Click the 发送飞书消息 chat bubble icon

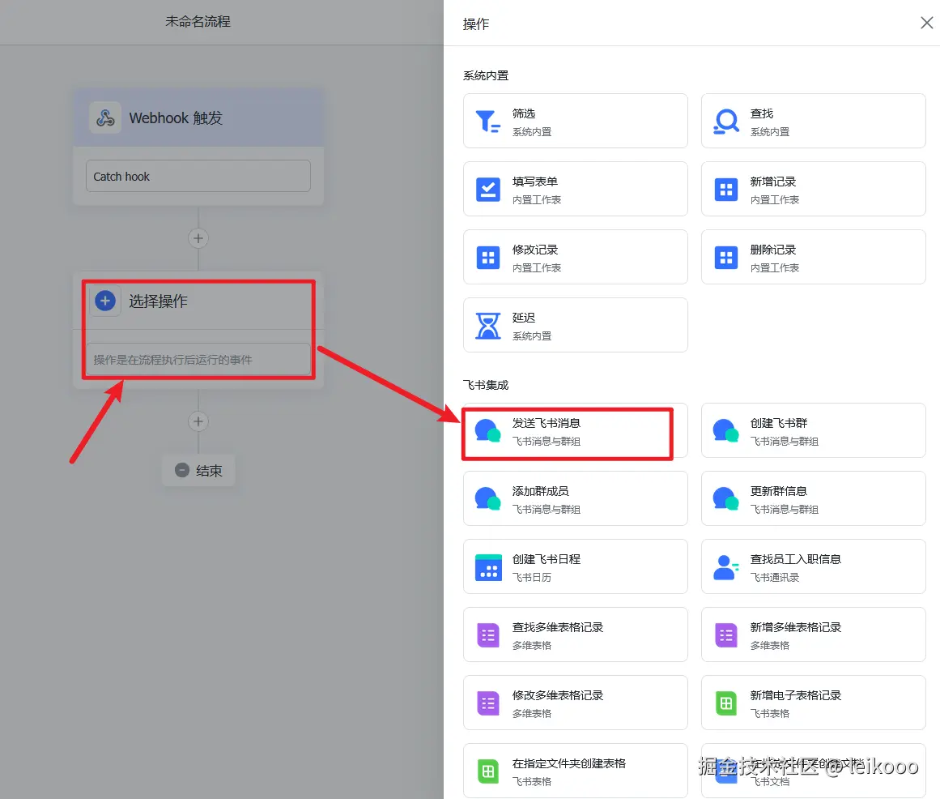(488, 430)
